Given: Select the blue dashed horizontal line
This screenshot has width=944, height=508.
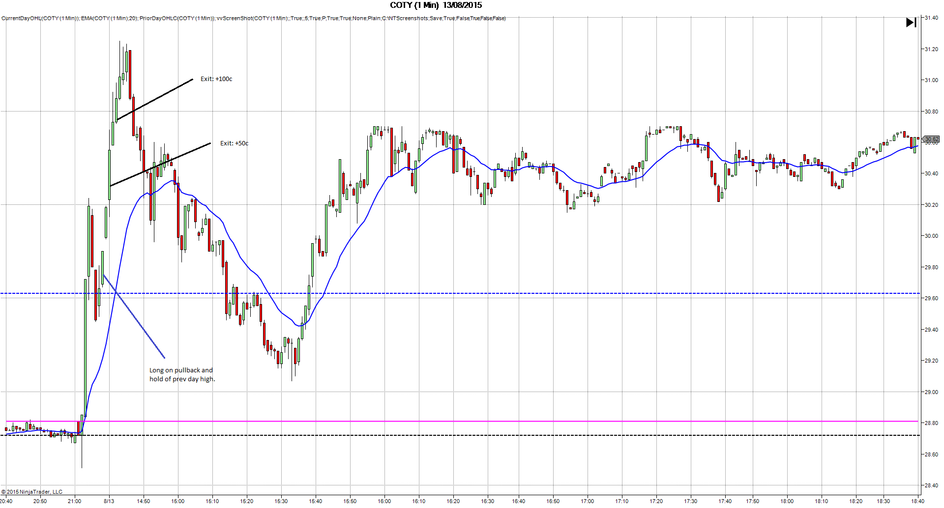Looking at the screenshot, I should pos(460,293).
